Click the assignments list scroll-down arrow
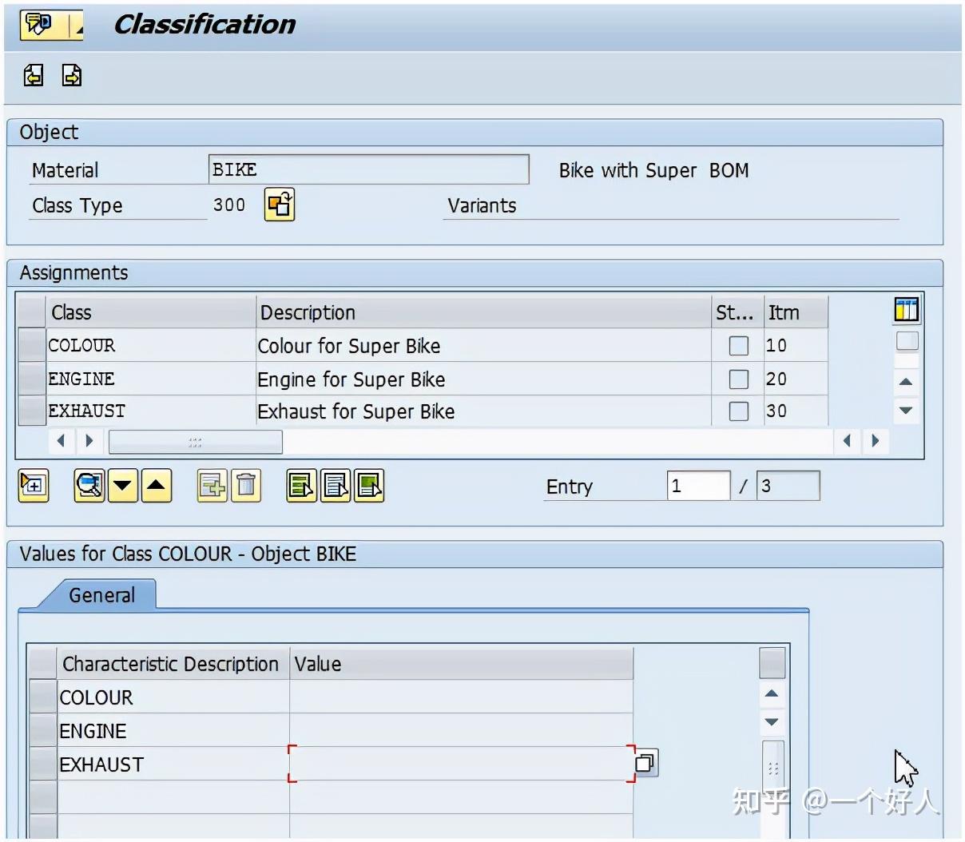Viewport: 965px width, 842px height. coord(906,411)
